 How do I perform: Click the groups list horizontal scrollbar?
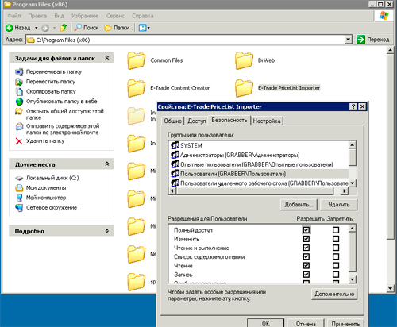point(259,190)
